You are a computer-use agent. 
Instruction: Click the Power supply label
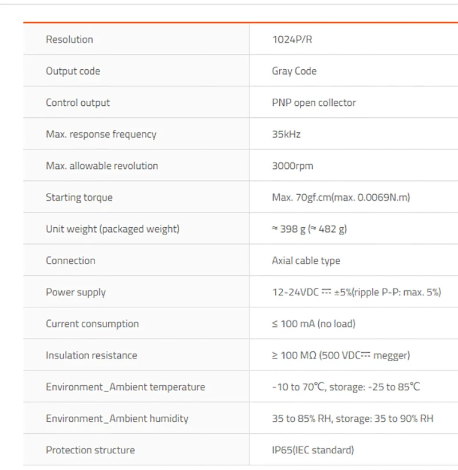point(76,292)
